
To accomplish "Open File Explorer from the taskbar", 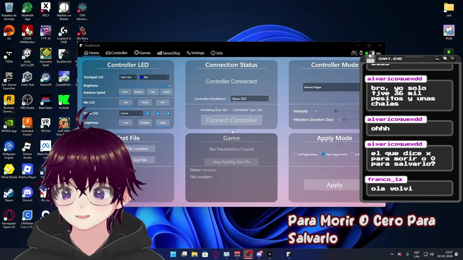I will tap(195, 254).
